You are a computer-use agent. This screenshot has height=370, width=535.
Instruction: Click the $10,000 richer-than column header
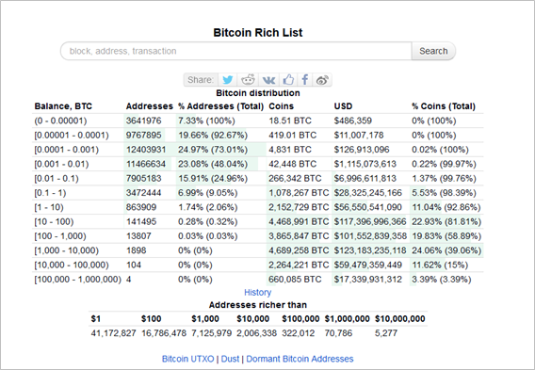tap(252, 319)
